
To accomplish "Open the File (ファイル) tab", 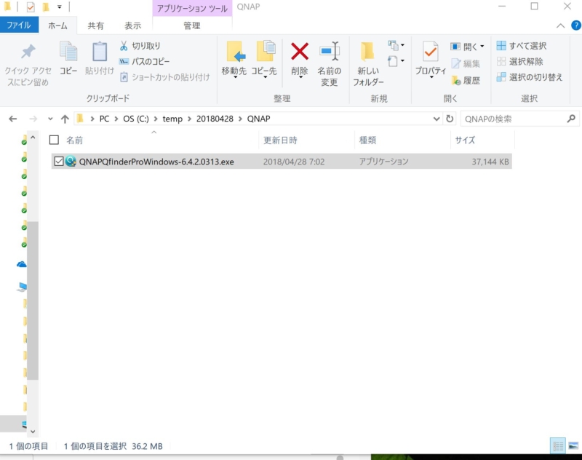I will click(19, 25).
